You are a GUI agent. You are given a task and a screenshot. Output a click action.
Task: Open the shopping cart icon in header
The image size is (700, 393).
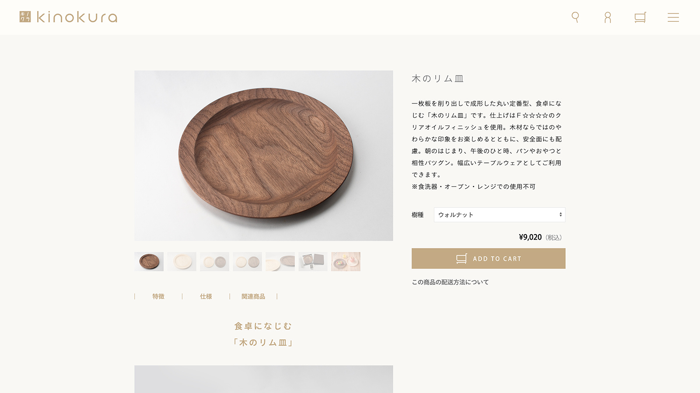tap(640, 17)
